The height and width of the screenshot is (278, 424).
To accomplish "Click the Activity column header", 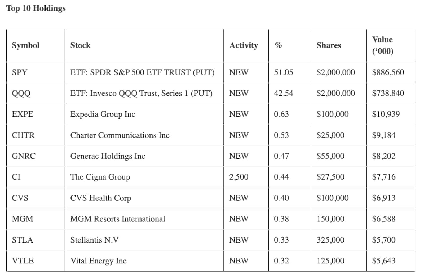I will pyautogui.click(x=244, y=45).
